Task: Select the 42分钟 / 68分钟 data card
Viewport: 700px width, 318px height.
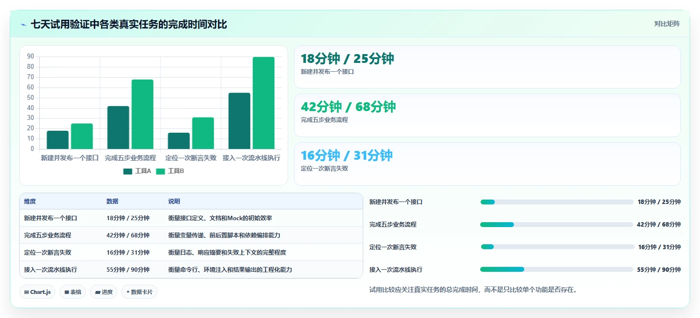Action: pos(487,115)
